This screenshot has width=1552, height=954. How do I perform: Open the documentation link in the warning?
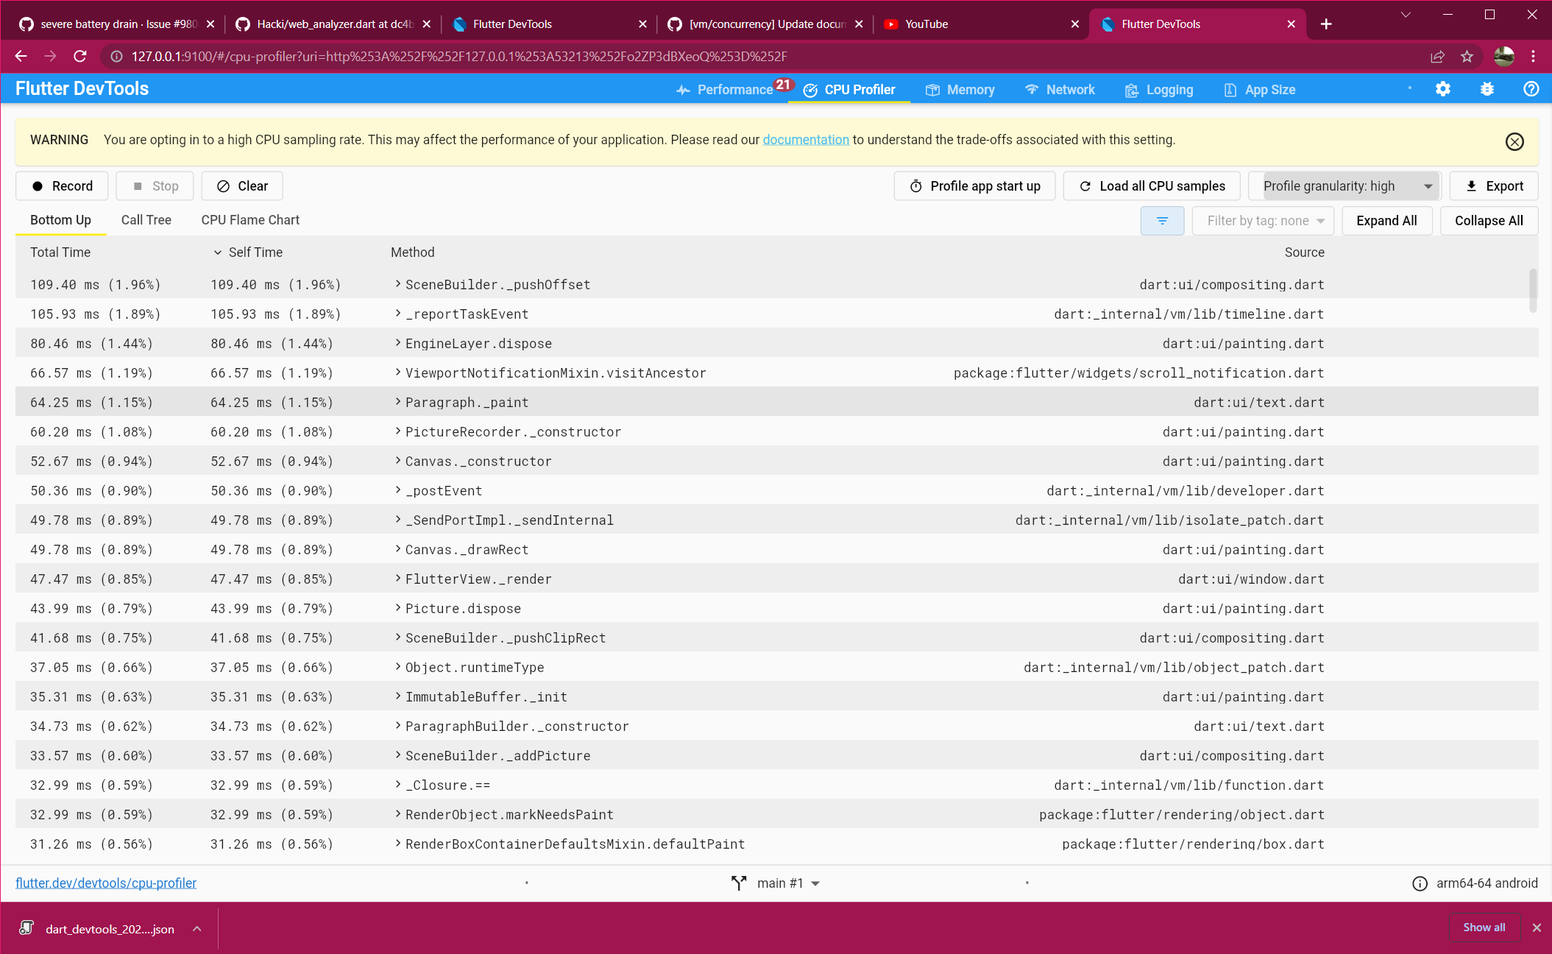[806, 139]
